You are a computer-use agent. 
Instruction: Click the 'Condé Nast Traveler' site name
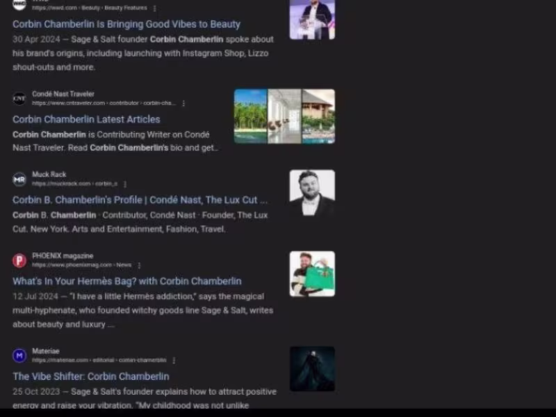63,94
